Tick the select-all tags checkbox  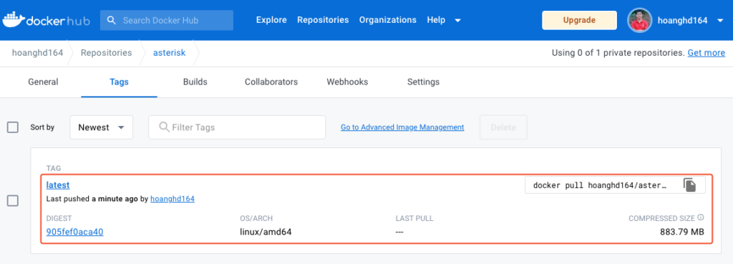(x=13, y=127)
